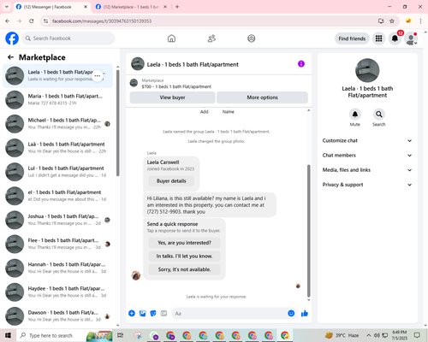Viewport: 428px width, 342px height.
Task: Click the Home icon in top navigation
Action: pos(171,38)
